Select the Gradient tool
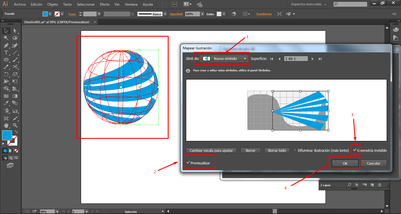This screenshot has height=214, width=401. [15, 96]
